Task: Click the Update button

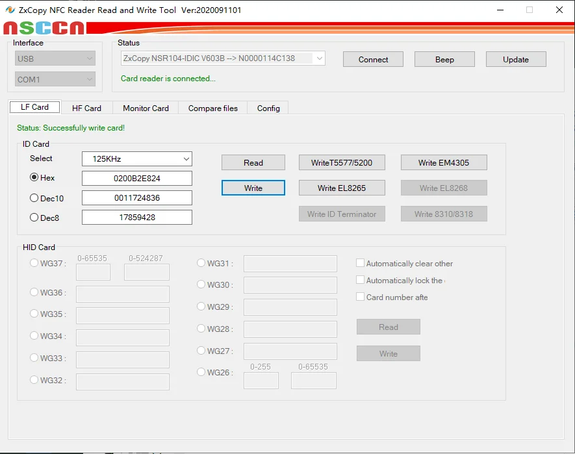Action: pos(516,59)
